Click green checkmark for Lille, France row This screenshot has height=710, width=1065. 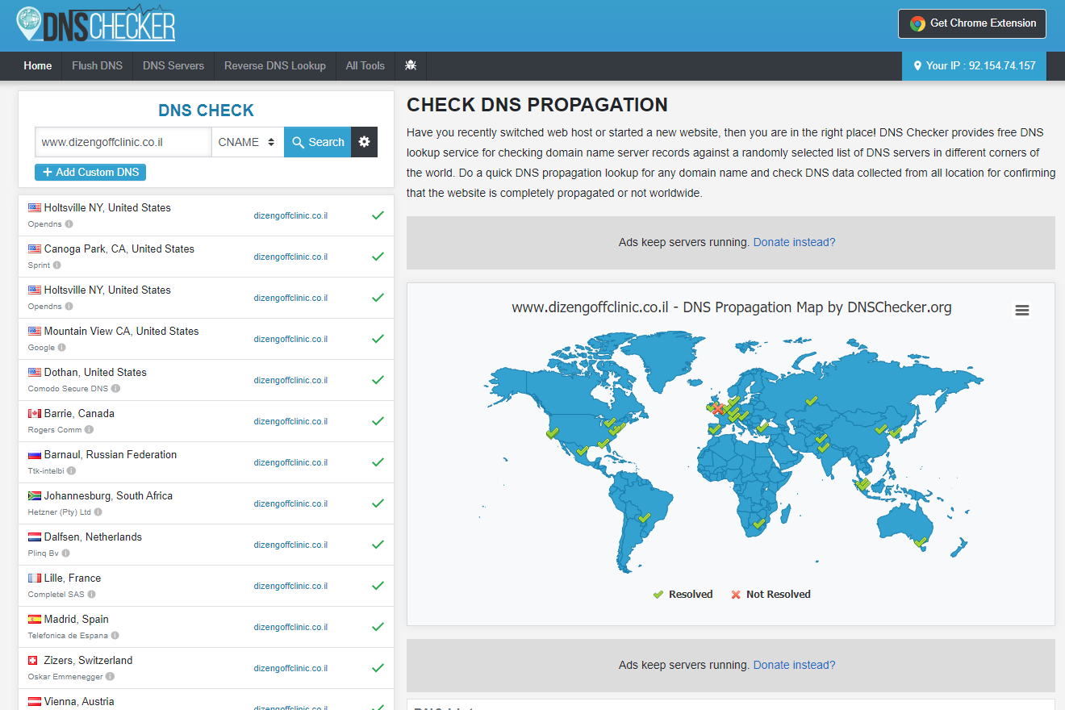(377, 586)
